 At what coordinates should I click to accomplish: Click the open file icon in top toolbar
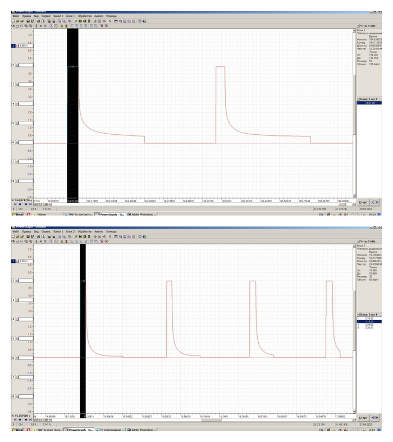coord(17,21)
